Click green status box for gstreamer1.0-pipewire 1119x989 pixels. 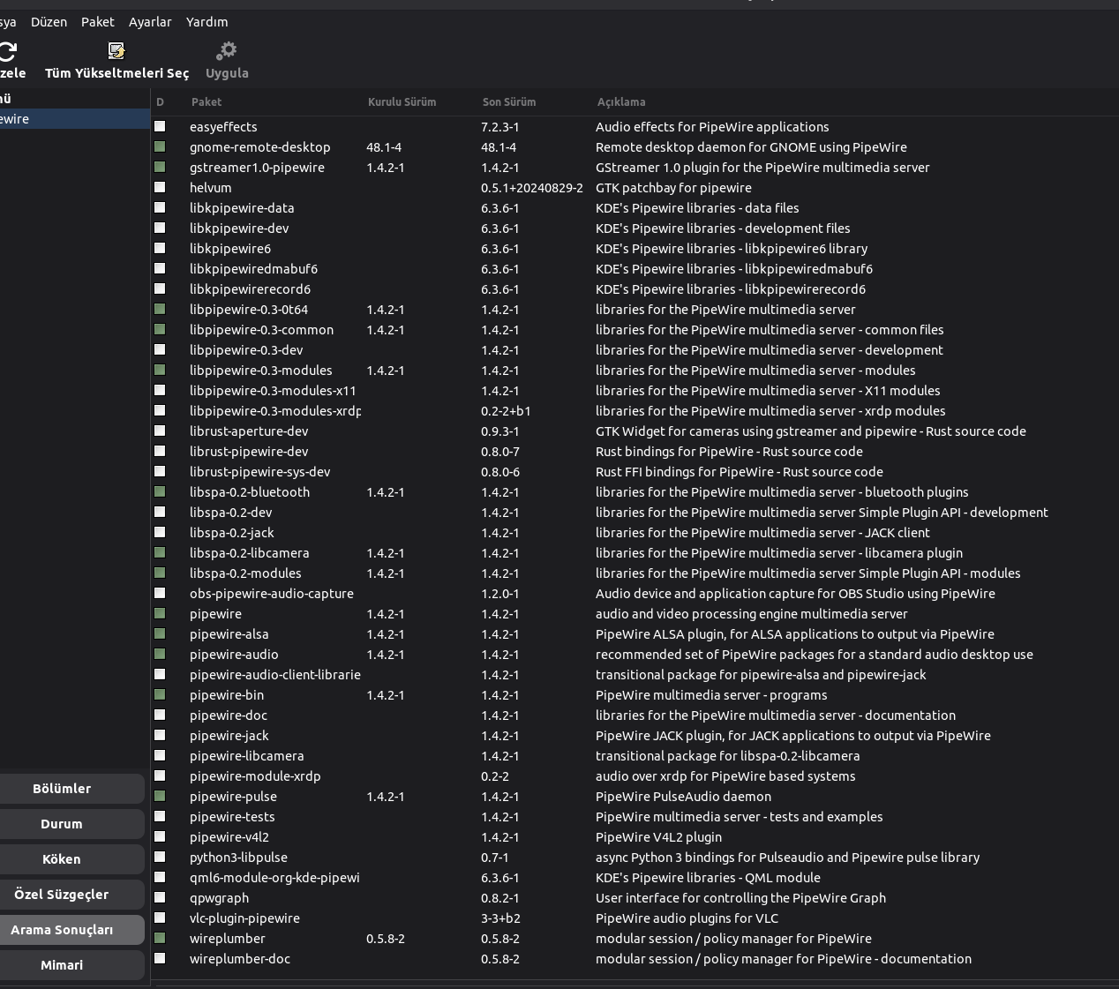(160, 168)
